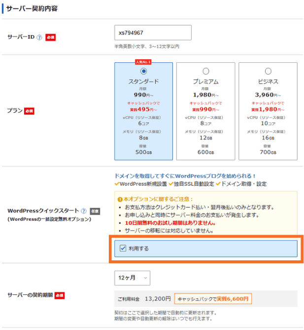This screenshot has height=330, width=304.
Task: Choose the プレミアム plan radio button
Action: (x=205, y=71)
